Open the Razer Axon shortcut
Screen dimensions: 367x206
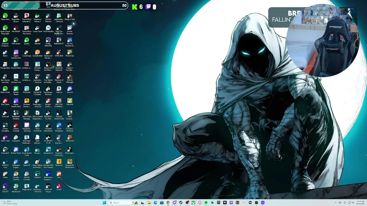click(x=5, y=17)
